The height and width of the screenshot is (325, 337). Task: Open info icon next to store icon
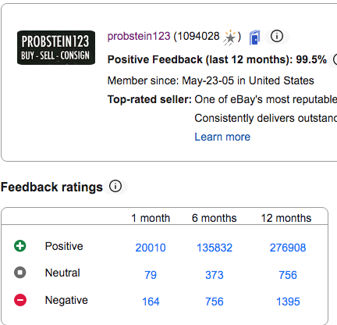[x=277, y=36]
